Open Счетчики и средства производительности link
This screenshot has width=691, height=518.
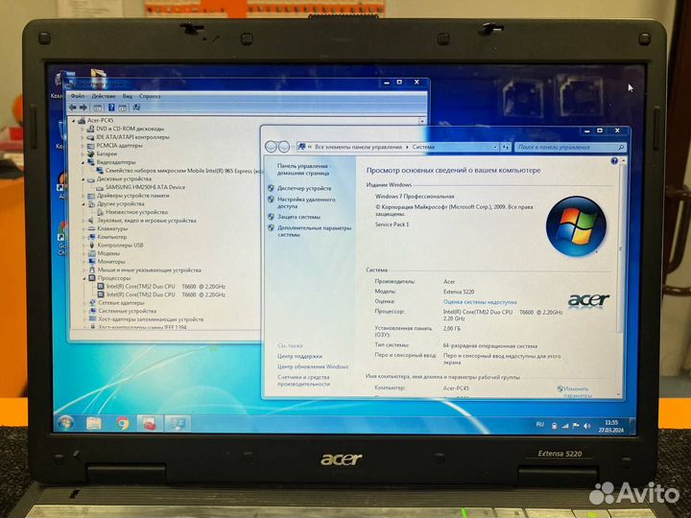point(303,381)
